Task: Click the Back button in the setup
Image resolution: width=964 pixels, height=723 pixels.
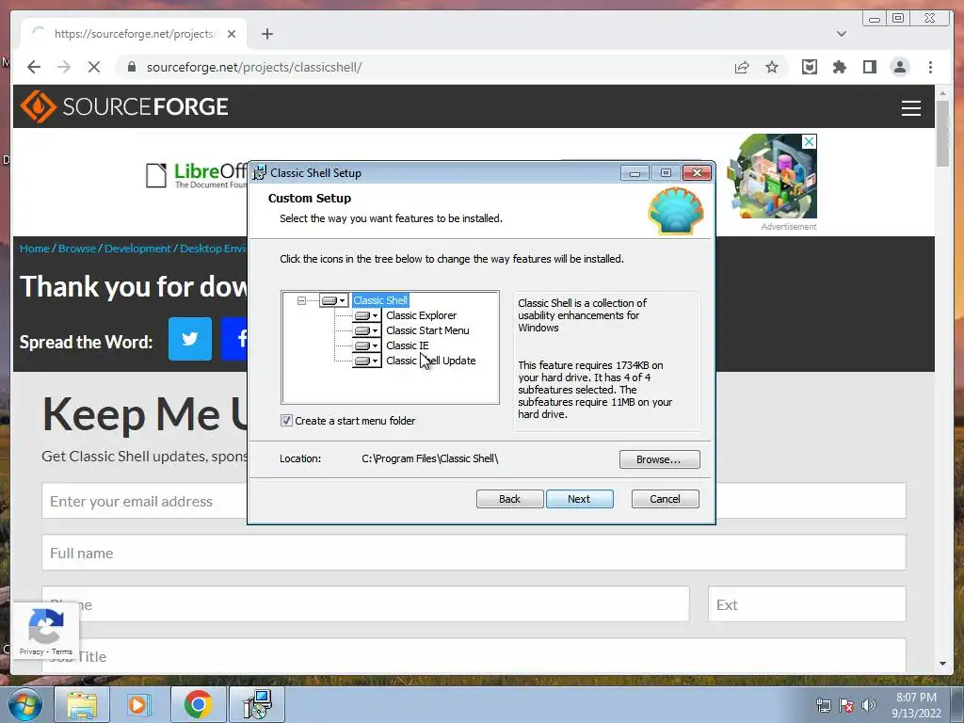Action: coord(509,499)
